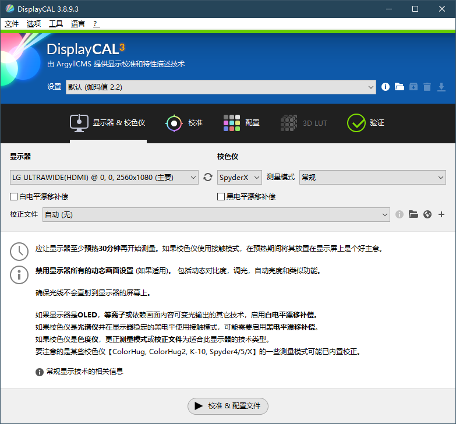This screenshot has height=424, width=456.
Task: Minimize the DisplayCAL window
Action: click(389, 9)
